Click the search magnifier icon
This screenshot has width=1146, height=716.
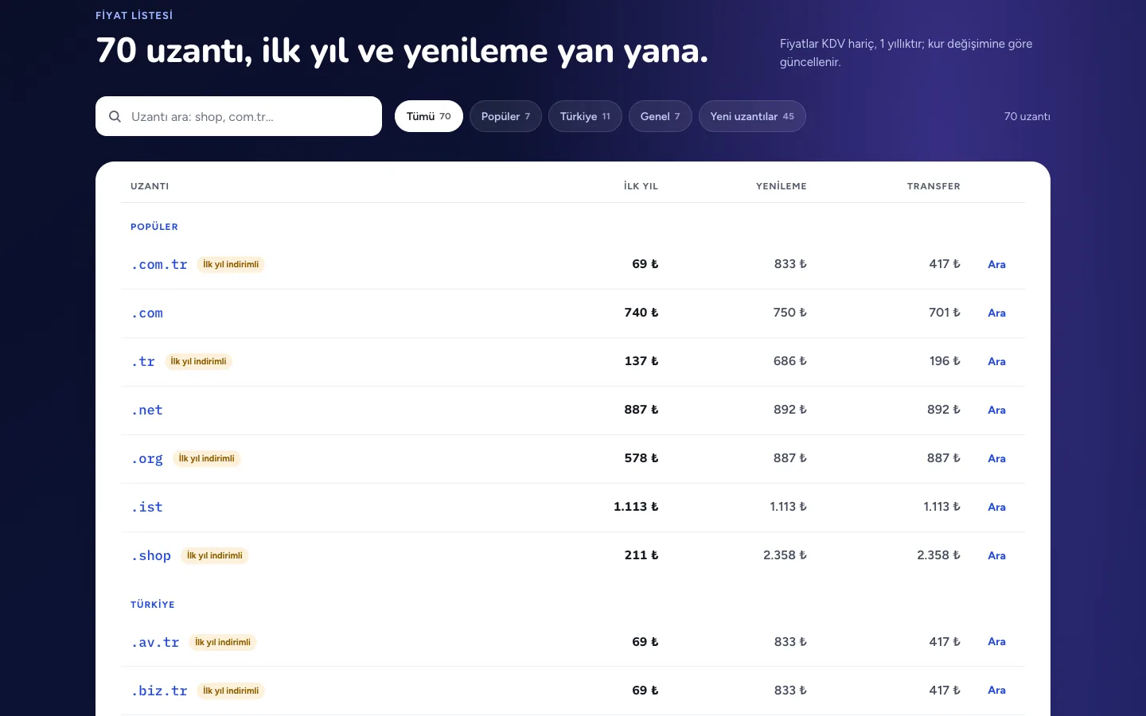click(x=115, y=116)
